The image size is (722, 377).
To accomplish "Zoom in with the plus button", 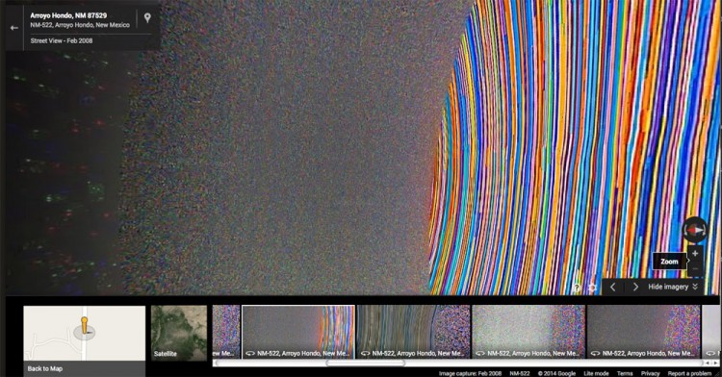I will (x=695, y=253).
